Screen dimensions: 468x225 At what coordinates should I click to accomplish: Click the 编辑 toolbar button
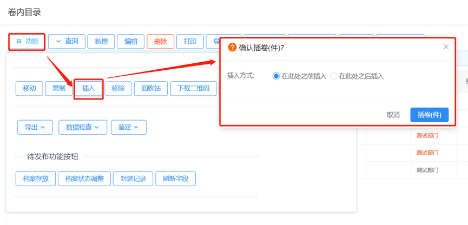[131, 42]
